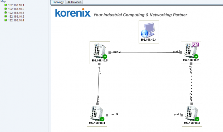The height and width of the screenshot is (132, 223).
Task: Click the Korenix logo on the canvas
Action: click(73, 13)
